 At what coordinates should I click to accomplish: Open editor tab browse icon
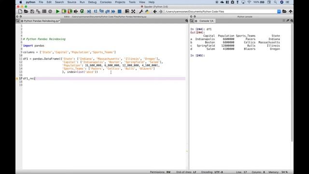click(17, 21)
